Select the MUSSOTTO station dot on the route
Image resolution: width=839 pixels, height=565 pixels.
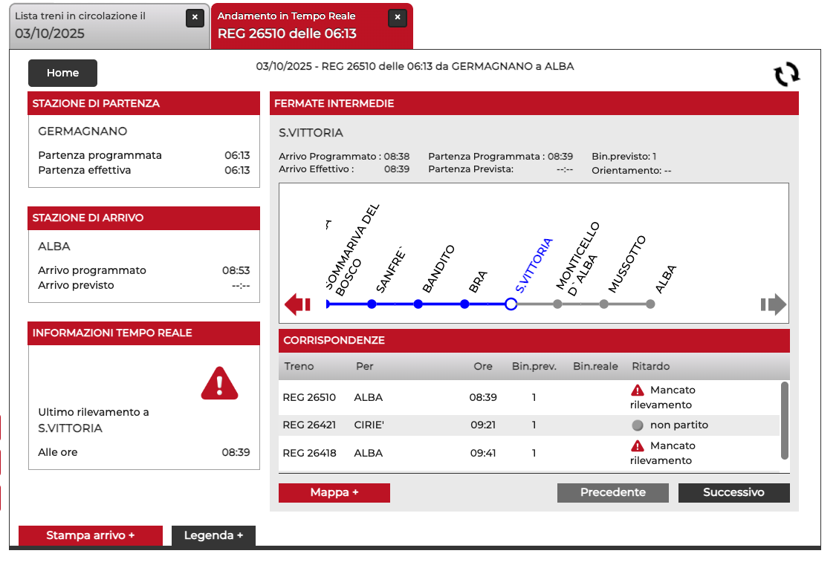tap(604, 304)
